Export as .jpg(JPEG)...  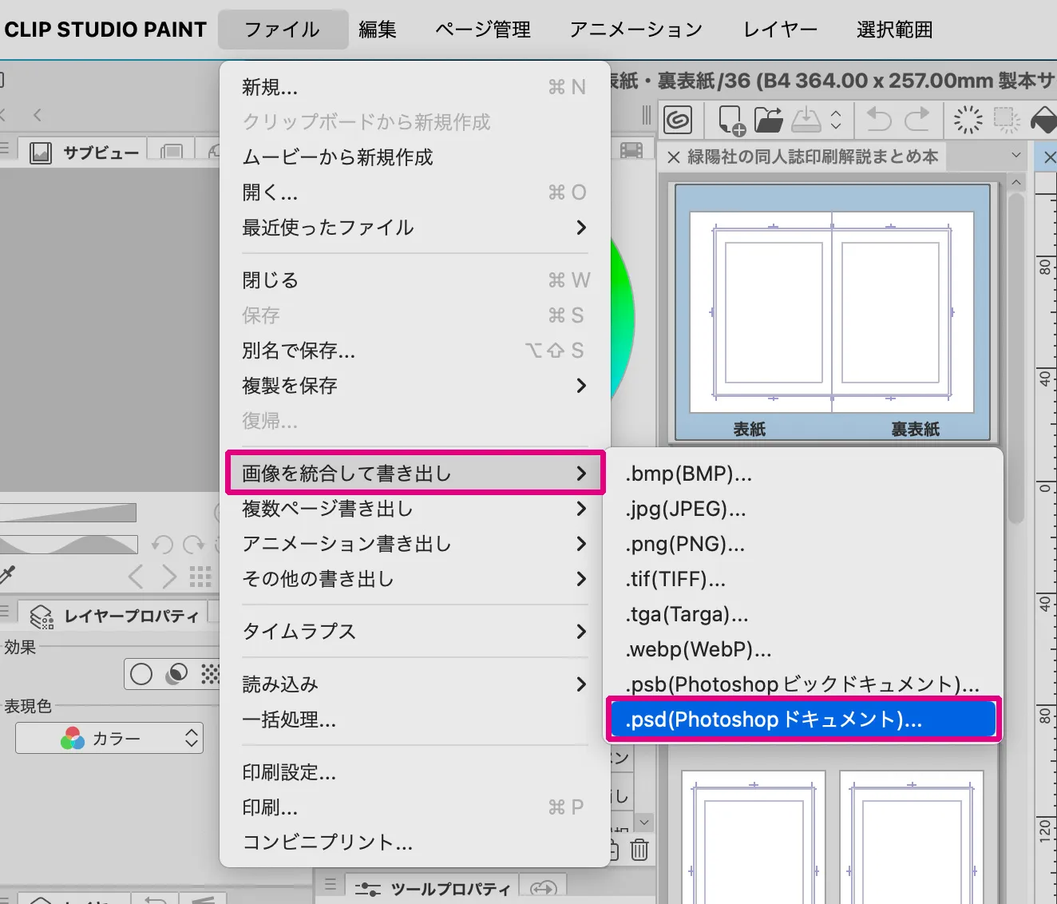(803, 509)
